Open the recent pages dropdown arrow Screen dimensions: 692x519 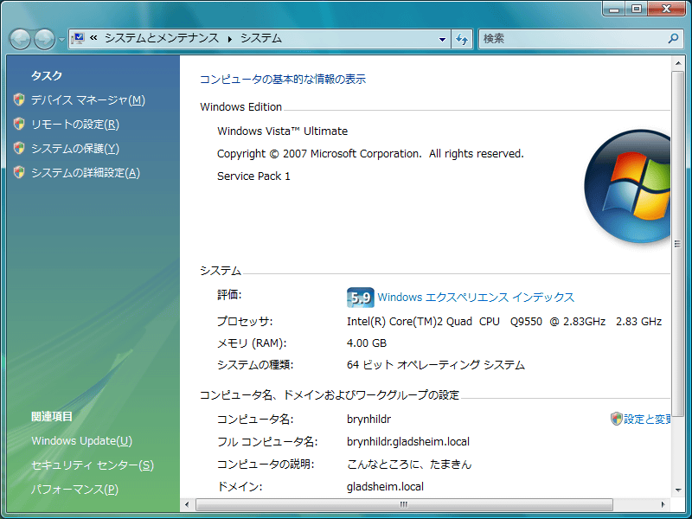pyautogui.click(x=61, y=40)
